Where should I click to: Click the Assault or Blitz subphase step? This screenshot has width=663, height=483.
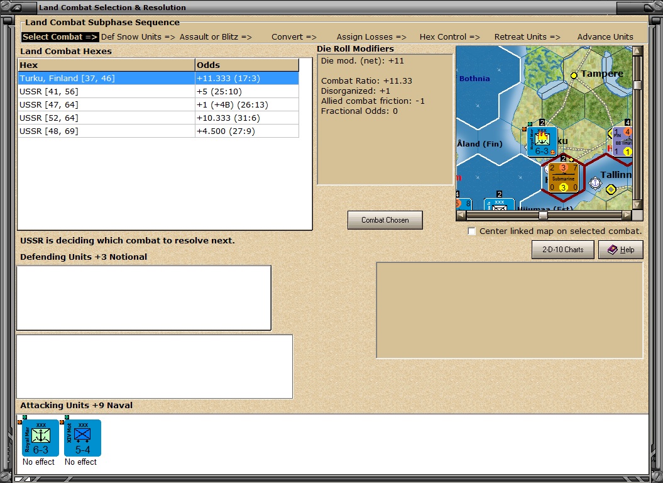[216, 37]
